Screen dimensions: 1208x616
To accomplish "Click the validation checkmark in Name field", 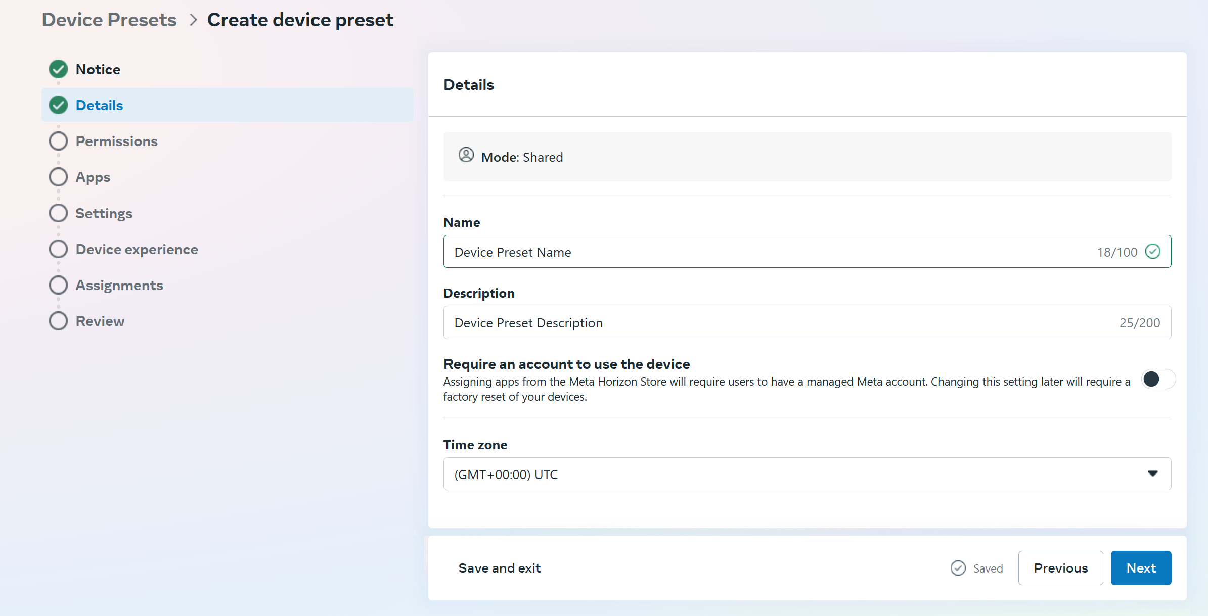I will tap(1152, 251).
